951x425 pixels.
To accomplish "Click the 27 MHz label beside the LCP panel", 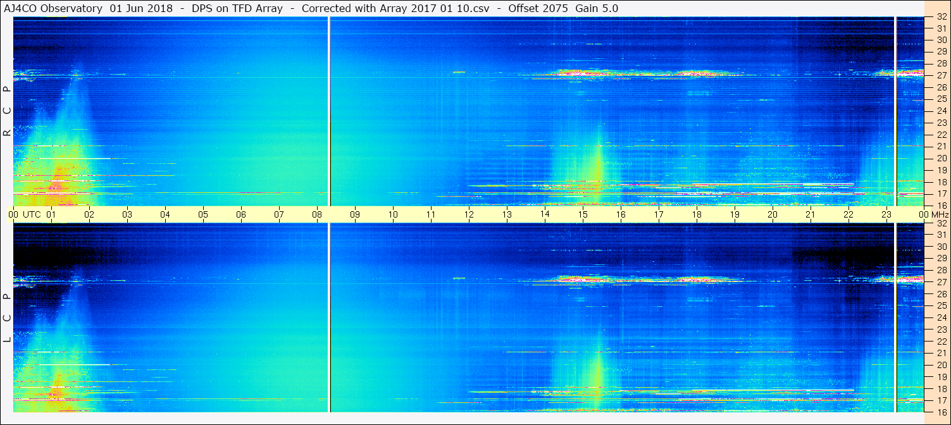I will tap(942, 282).
